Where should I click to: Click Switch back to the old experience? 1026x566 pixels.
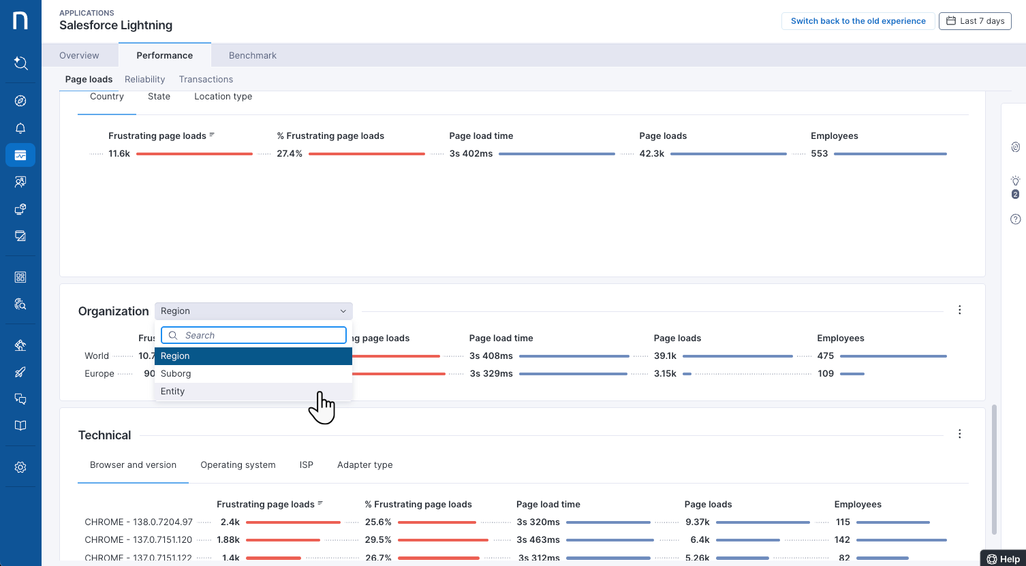(857, 21)
